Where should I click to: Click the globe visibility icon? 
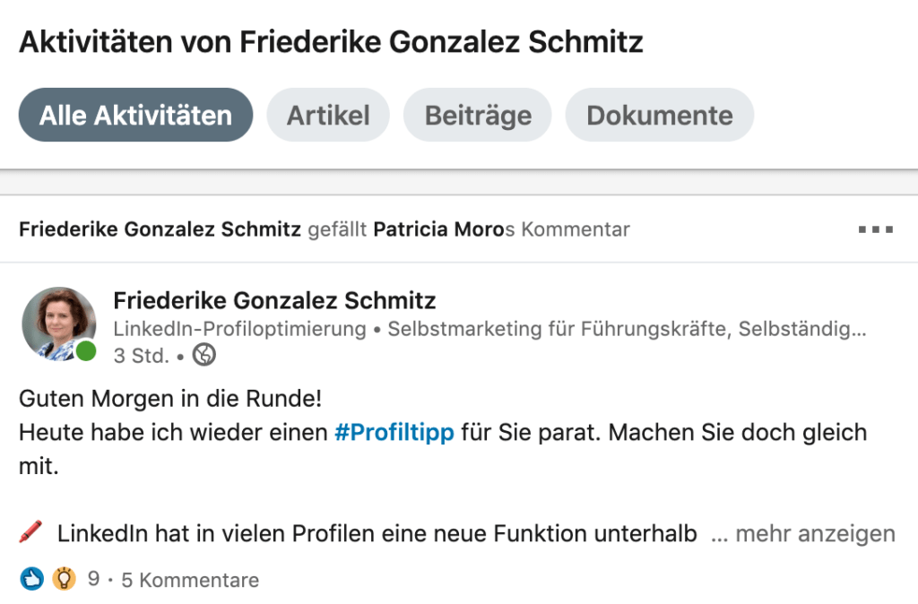204,355
